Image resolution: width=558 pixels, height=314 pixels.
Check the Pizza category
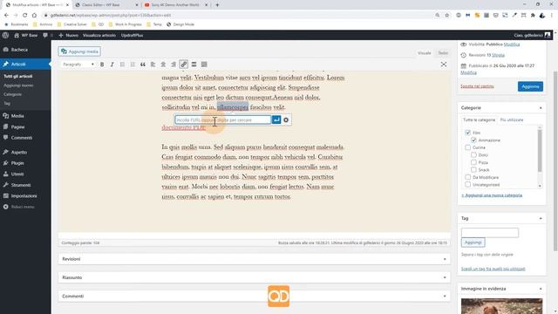click(473, 162)
